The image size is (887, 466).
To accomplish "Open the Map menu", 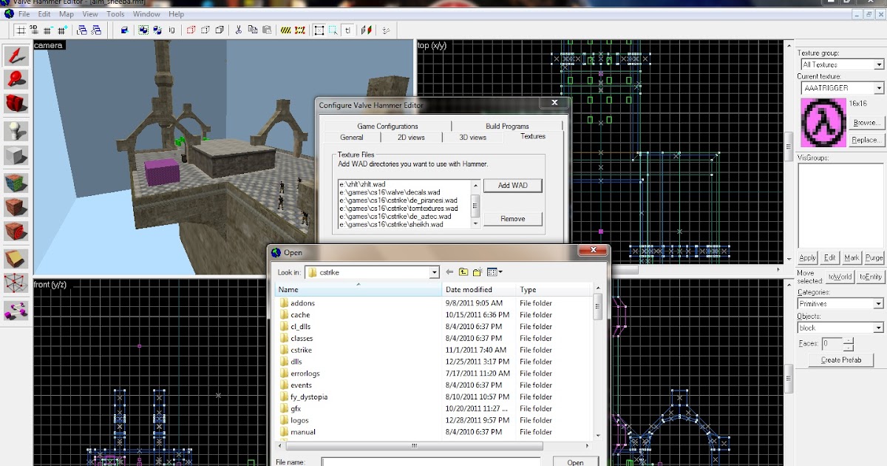I will [67, 14].
